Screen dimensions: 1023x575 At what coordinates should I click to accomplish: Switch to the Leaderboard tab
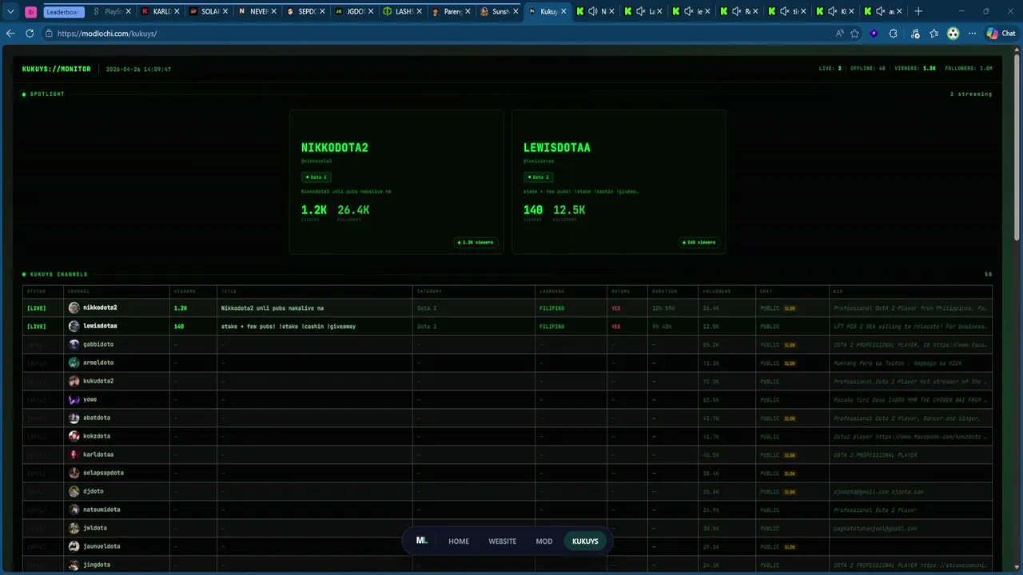click(x=63, y=11)
